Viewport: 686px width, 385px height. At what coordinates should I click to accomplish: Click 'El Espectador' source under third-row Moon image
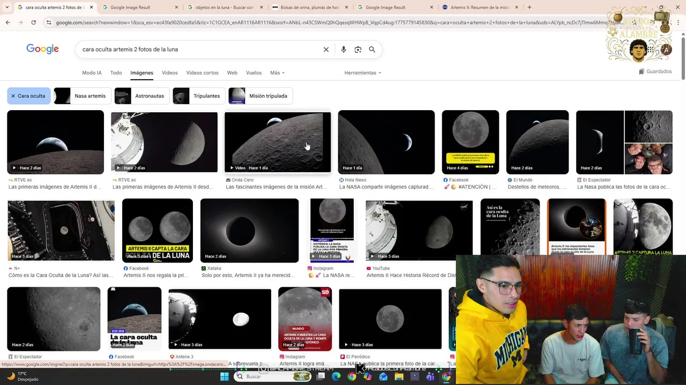[x=28, y=357]
